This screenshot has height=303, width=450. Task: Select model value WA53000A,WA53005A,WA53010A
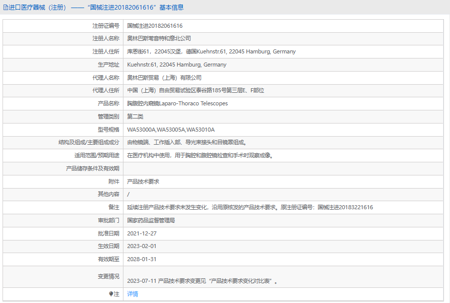tap(171, 130)
